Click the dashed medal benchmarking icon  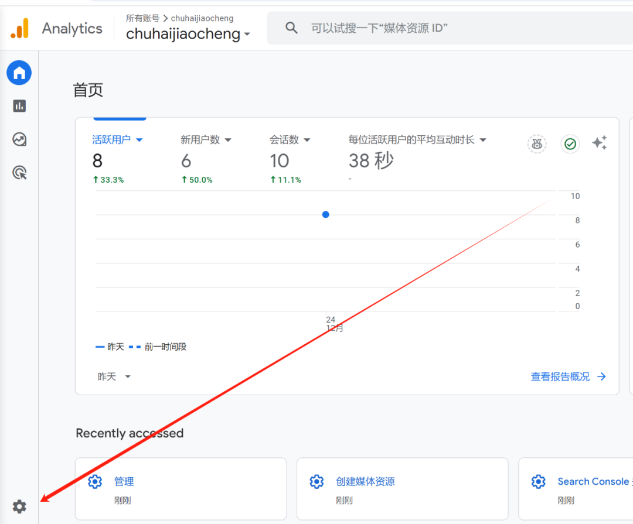click(537, 143)
